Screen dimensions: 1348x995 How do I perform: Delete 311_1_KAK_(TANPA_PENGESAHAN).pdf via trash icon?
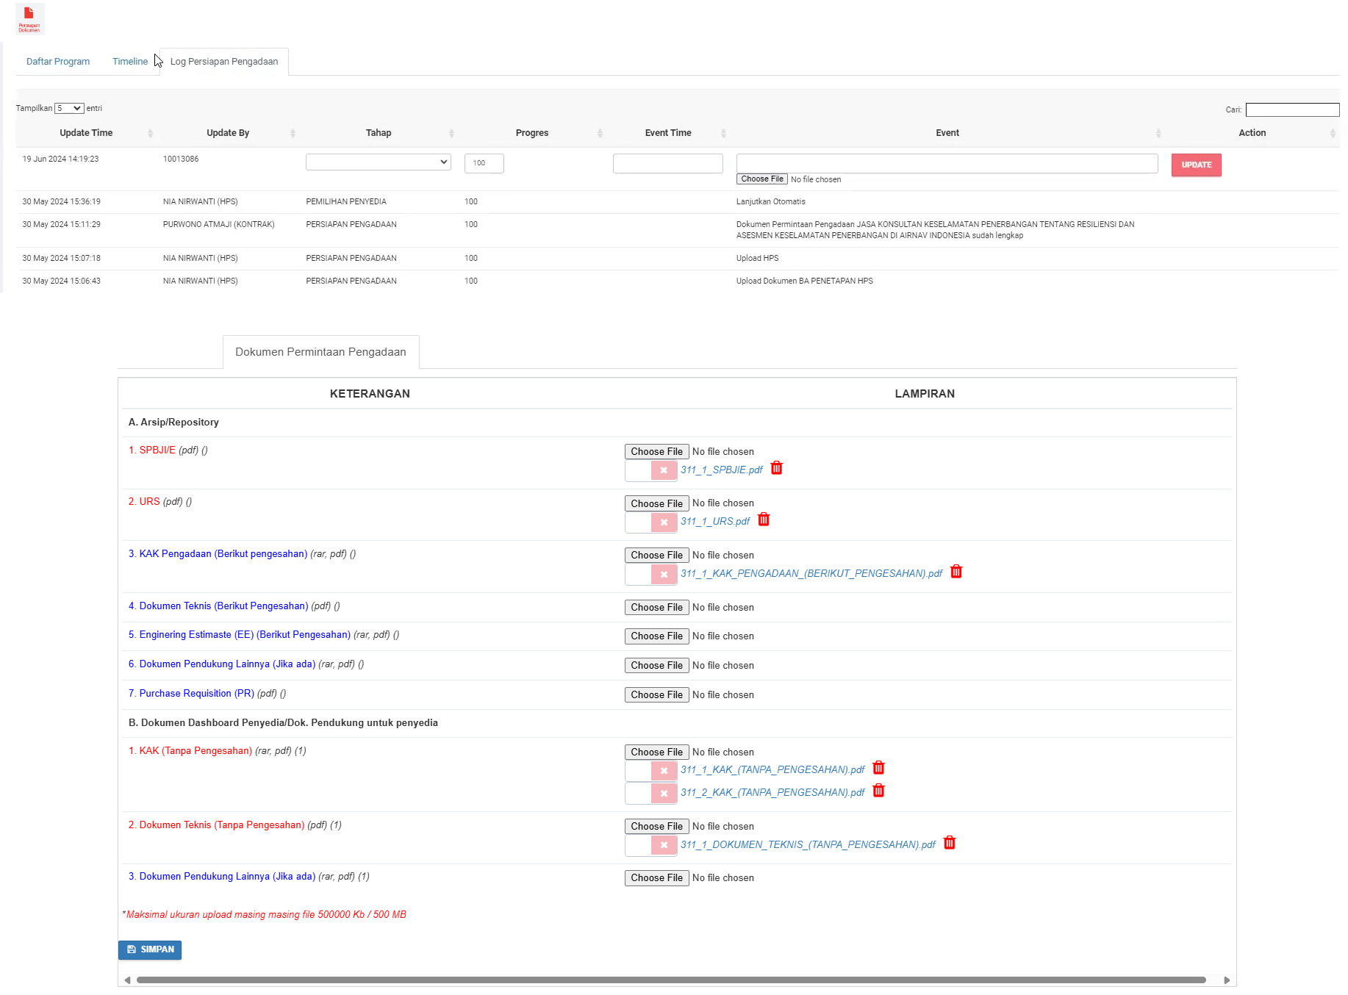click(x=878, y=769)
